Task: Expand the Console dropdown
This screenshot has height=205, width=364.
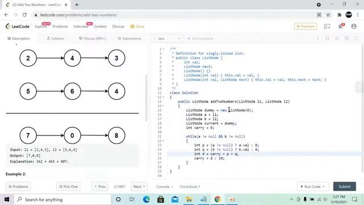Action: [x=164, y=186]
